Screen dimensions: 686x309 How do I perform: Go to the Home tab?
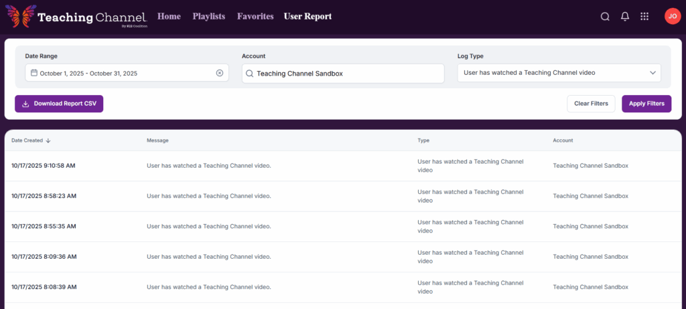[x=169, y=17]
